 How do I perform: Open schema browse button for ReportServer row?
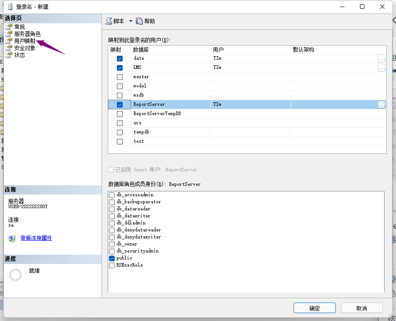[x=381, y=105]
